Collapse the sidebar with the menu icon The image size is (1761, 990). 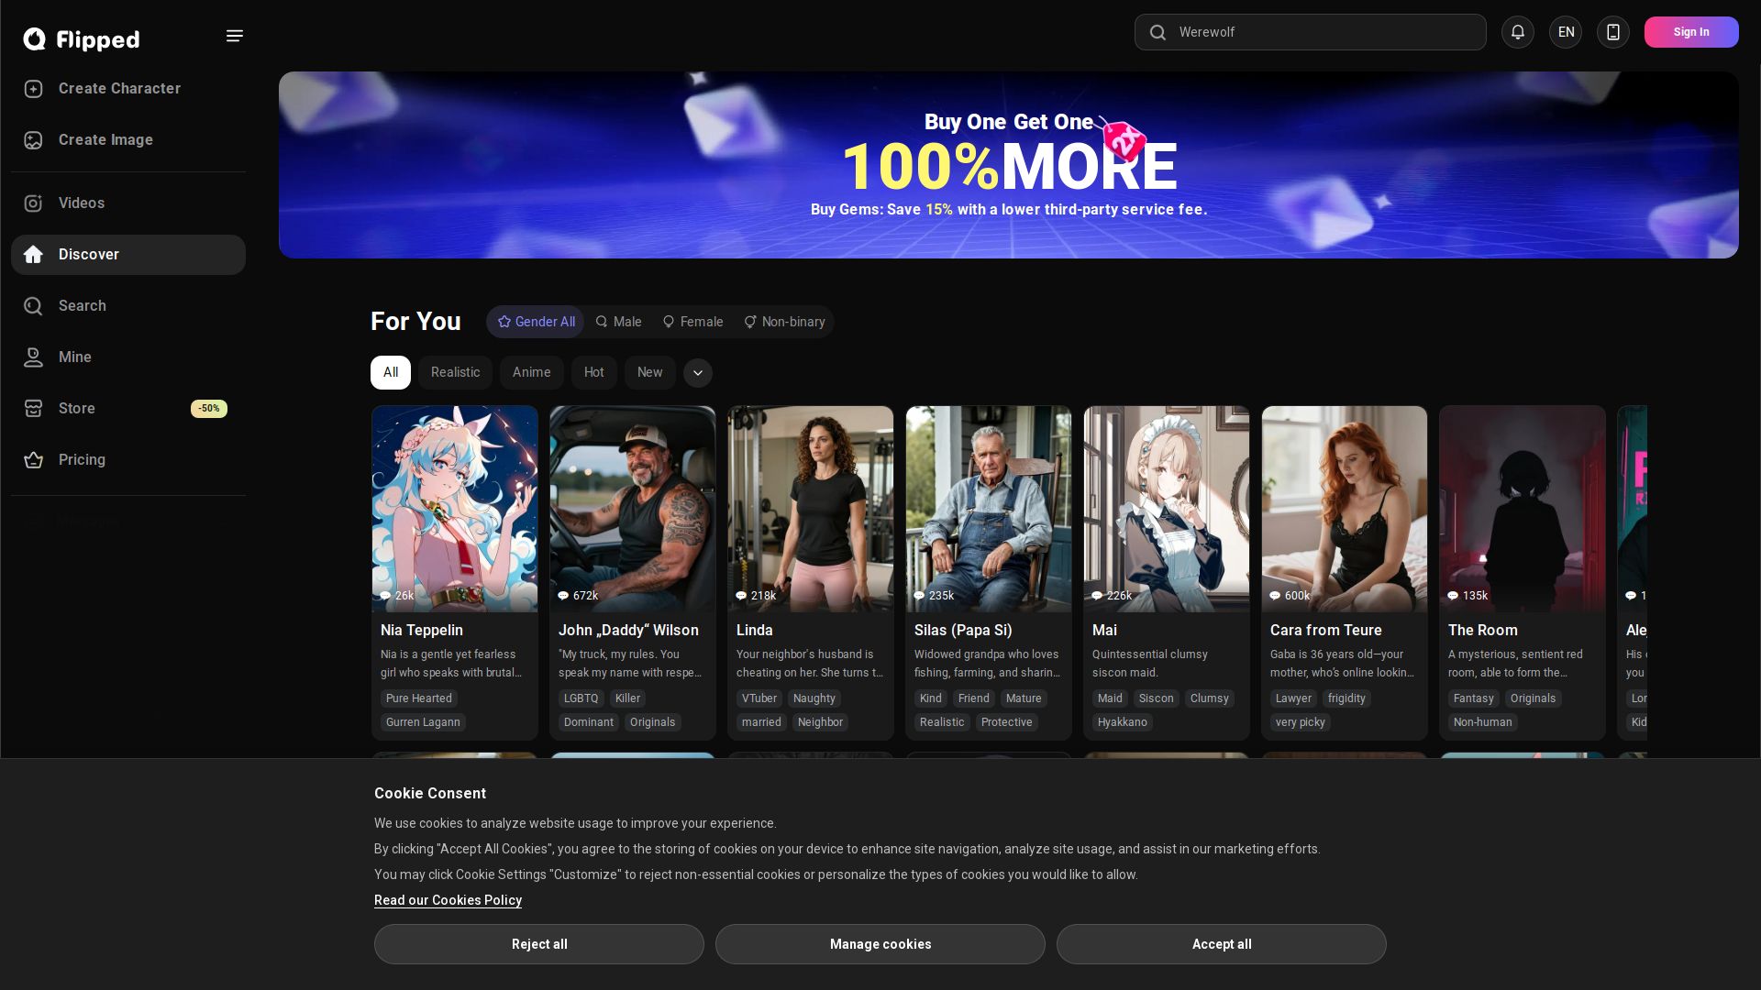point(235,36)
